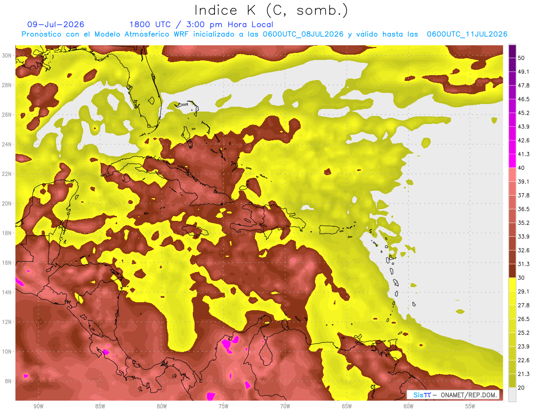This screenshot has width=533, height=412.
Task: Click the legend value '31.3'
Action: (x=523, y=264)
